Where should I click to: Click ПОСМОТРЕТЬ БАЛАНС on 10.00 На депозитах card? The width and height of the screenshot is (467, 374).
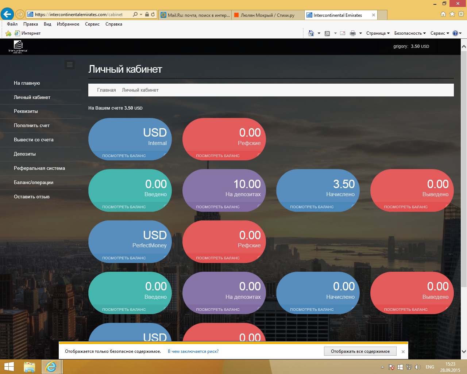(x=218, y=207)
